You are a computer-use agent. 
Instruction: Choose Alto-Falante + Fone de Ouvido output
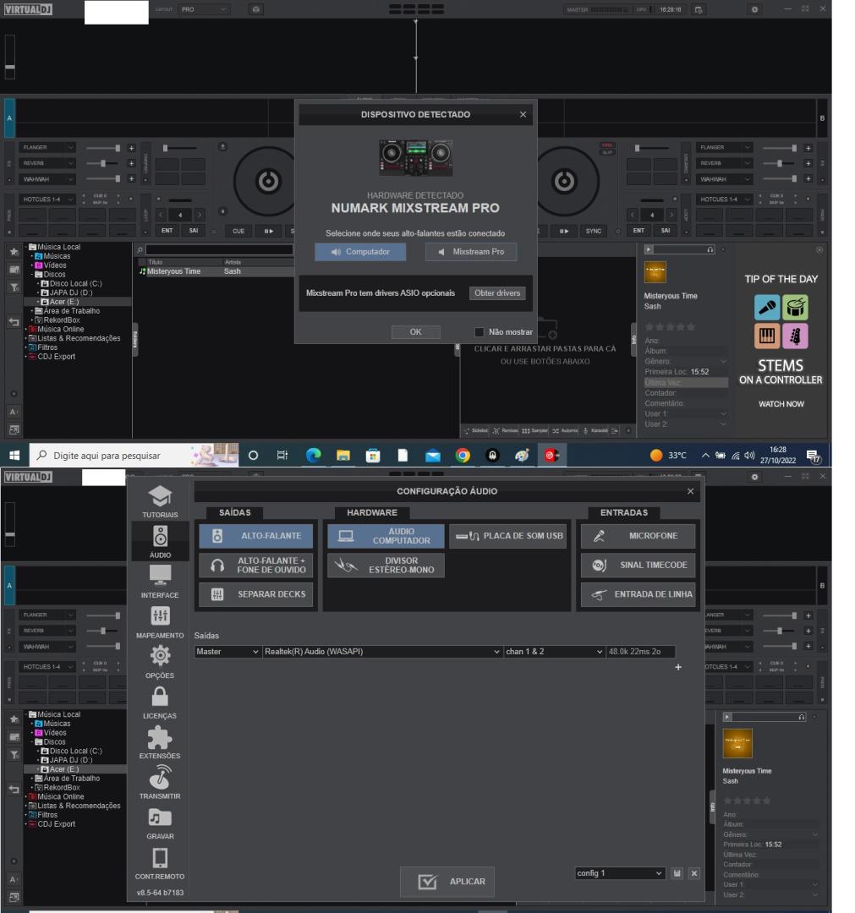click(255, 565)
